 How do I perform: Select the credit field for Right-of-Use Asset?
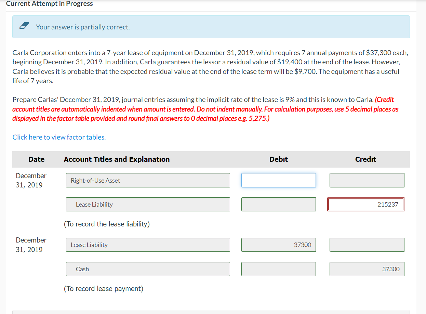click(367, 180)
